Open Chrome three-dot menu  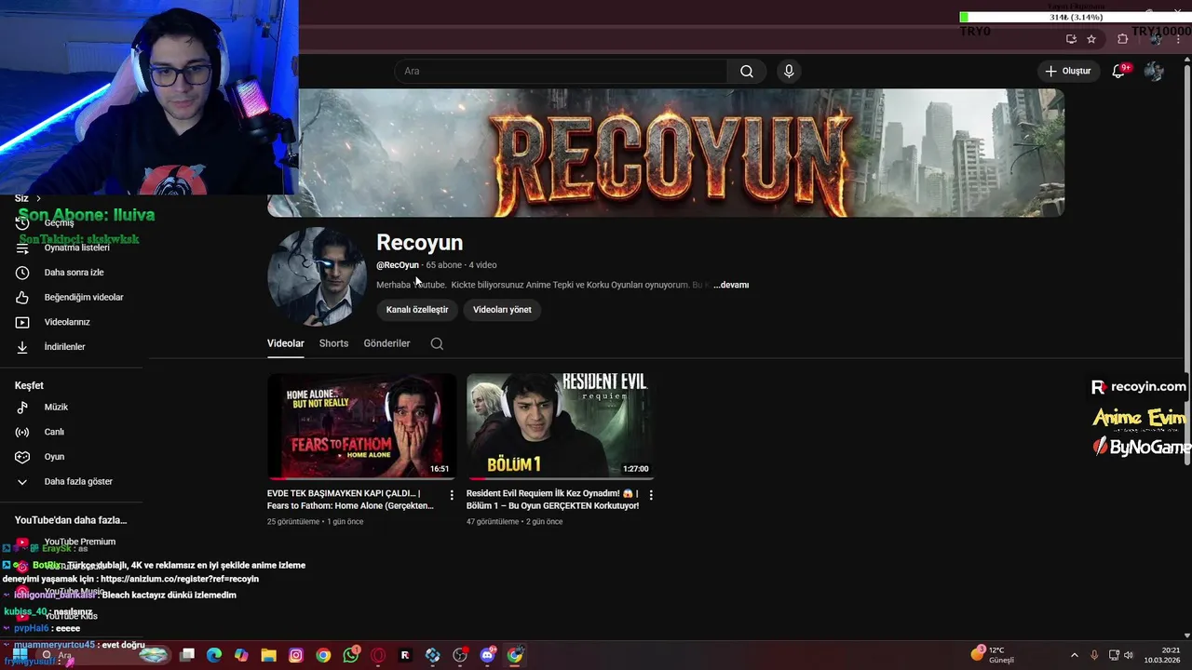click(1178, 39)
